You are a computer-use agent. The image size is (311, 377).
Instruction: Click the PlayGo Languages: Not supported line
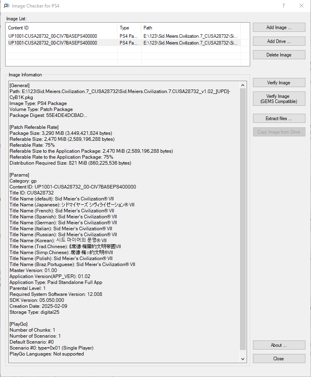click(47, 354)
